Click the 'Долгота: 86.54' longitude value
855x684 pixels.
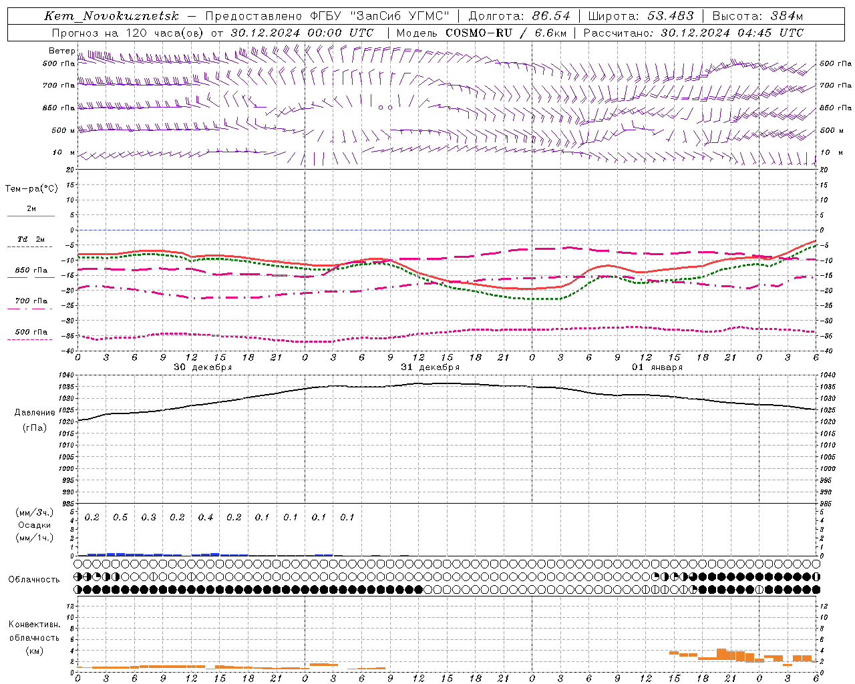point(519,16)
